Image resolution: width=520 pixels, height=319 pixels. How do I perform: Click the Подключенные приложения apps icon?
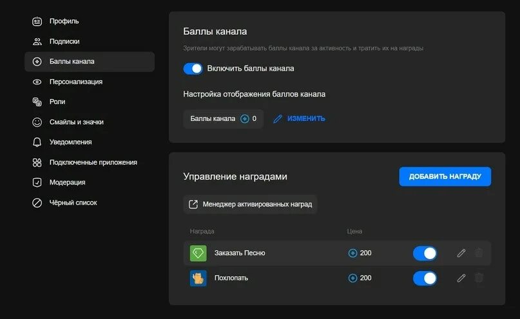point(37,163)
